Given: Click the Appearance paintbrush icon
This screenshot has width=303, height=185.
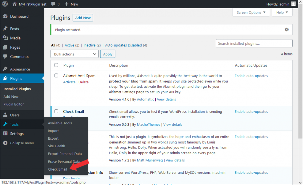Looking at the screenshot, I should pyautogui.click(x=5, y=69).
